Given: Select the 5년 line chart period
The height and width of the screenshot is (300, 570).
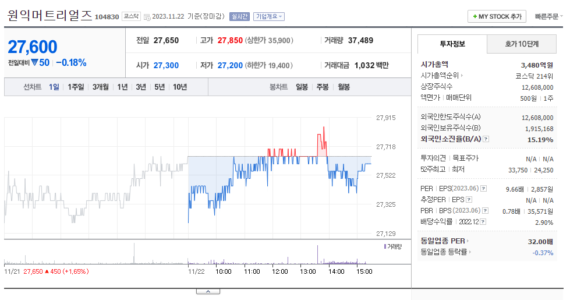Looking at the screenshot, I should 160,87.
